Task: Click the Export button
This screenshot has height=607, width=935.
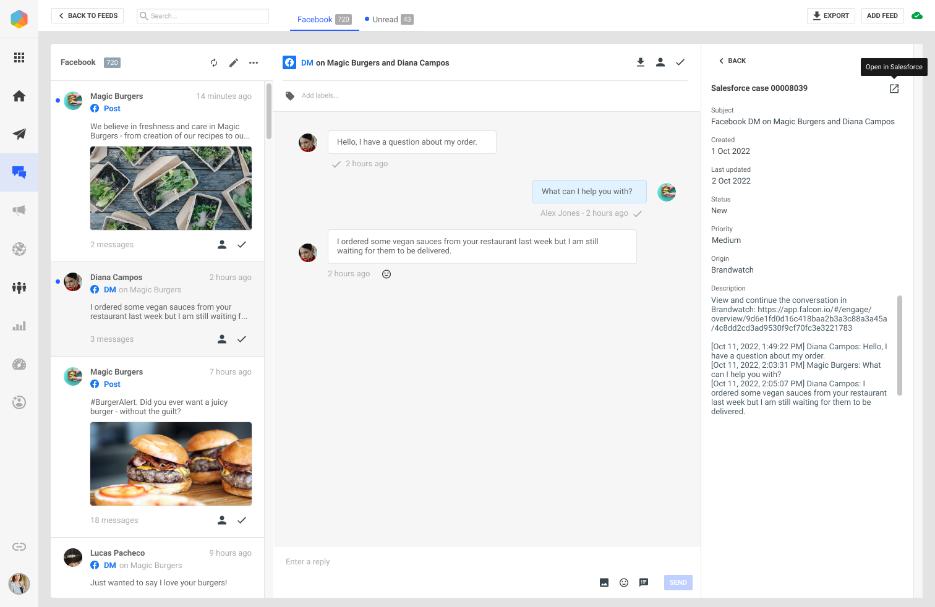Action: tap(831, 16)
